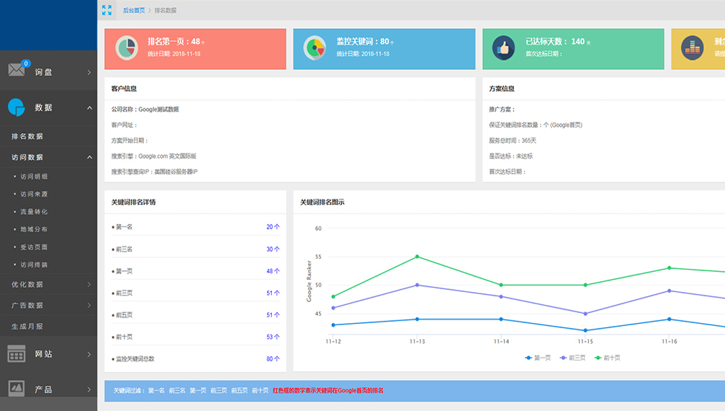Viewport: 725px width, 411px height.
Task: Click the calendar grid icon beside 网站
Action: [16, 354]
